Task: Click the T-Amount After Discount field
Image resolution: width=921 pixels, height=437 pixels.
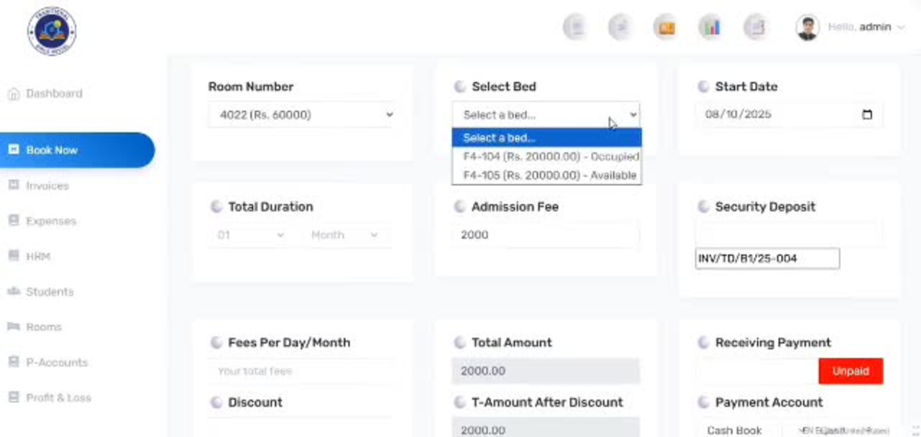Action: point(545,429)
